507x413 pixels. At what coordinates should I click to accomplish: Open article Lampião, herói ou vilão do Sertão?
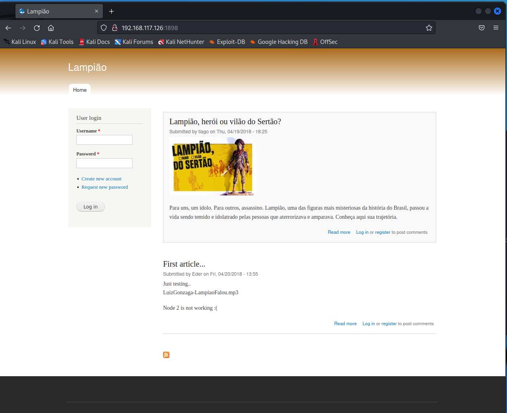tap(225, 121)
